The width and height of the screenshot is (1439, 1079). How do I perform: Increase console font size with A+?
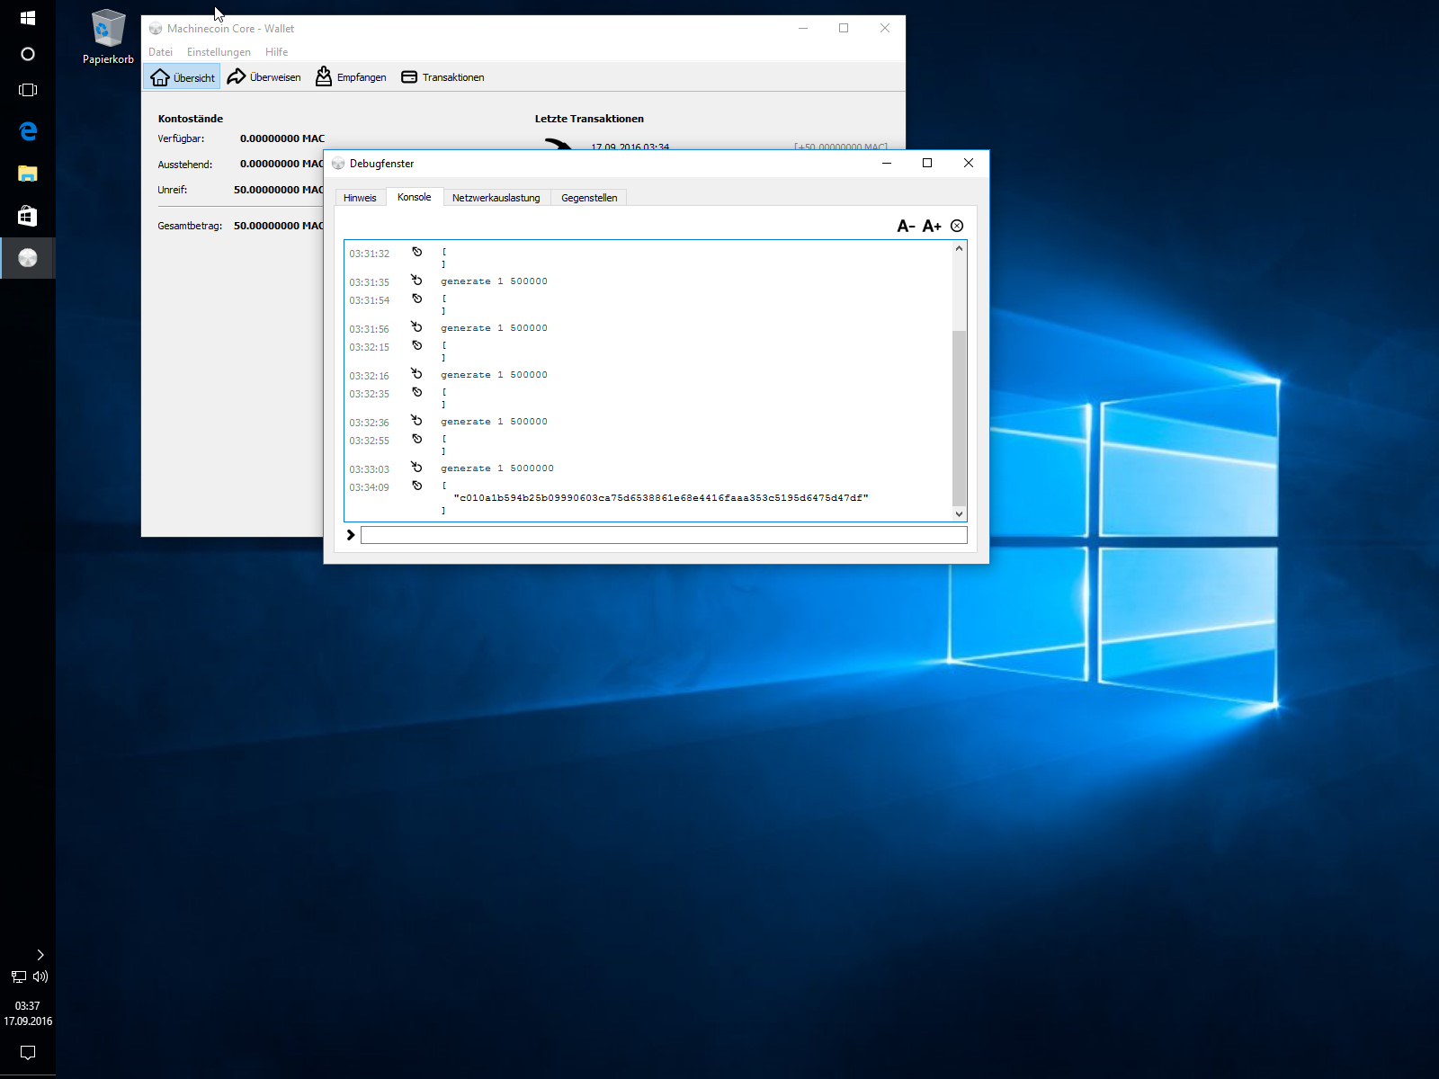932,227
